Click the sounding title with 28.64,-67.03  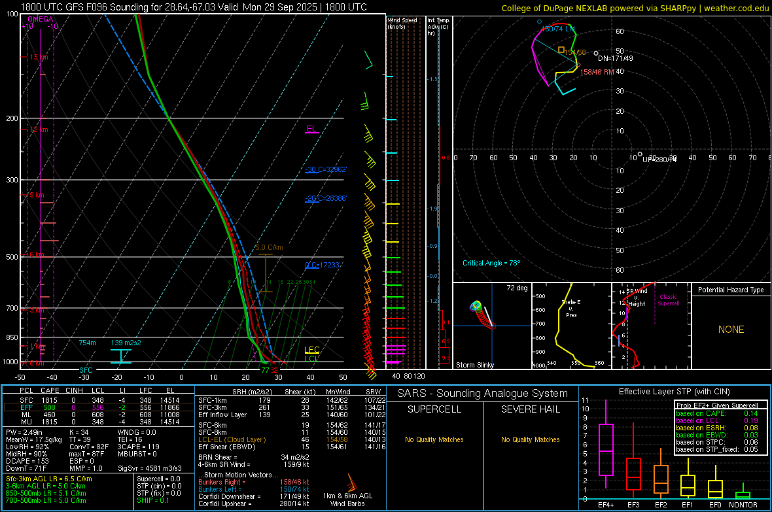[194, 7]
